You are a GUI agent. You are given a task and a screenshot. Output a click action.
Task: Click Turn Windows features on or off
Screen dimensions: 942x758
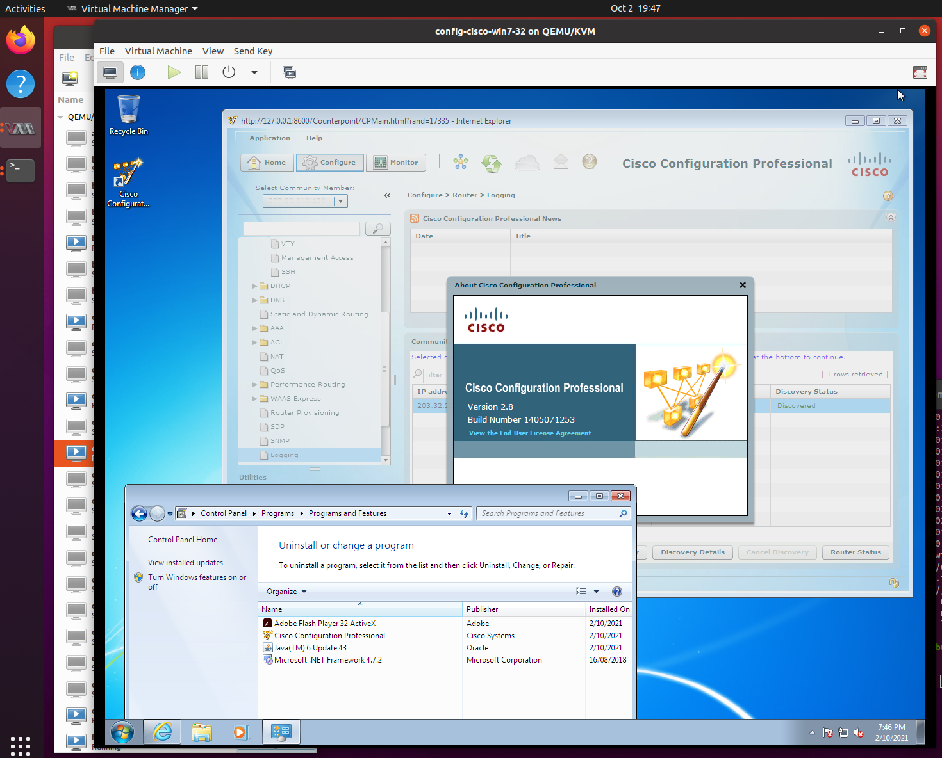(x=197, y=582)
